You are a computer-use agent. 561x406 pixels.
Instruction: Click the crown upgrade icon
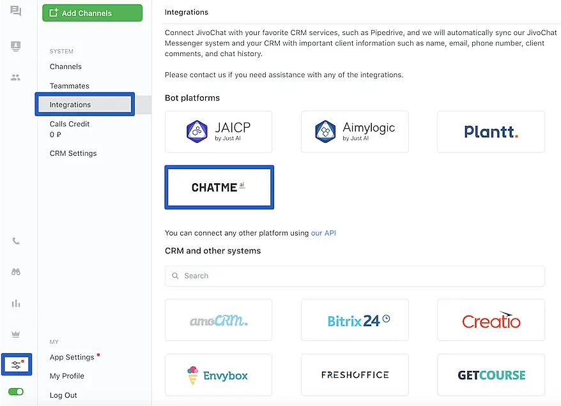coord(16,334)
